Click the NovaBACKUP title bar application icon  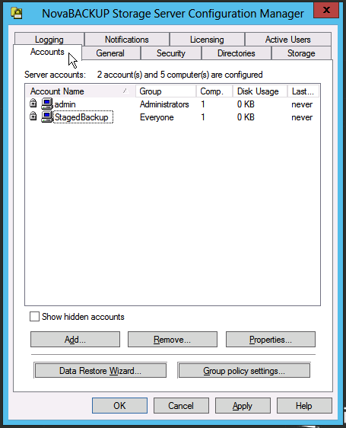(17, 13)
